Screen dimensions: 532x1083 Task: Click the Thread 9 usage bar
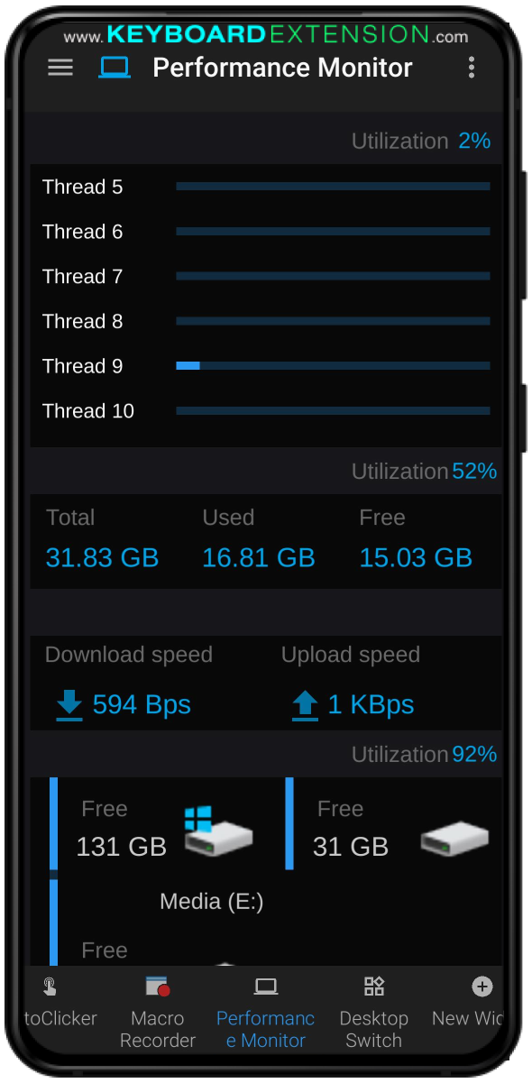334,365
